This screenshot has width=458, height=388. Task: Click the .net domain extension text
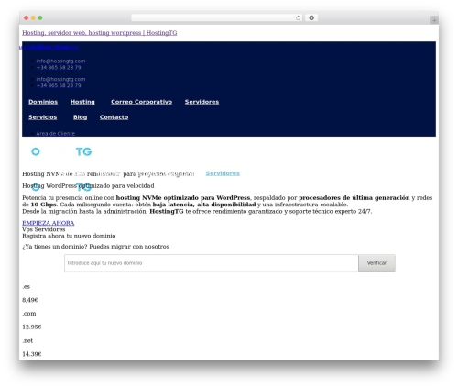(27, 340)
